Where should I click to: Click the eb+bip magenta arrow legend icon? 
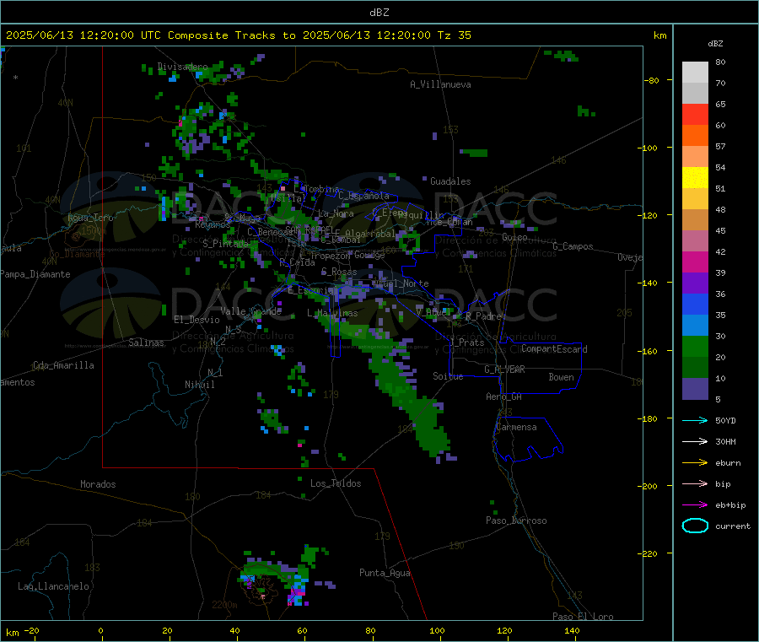(x=695, y=504)
